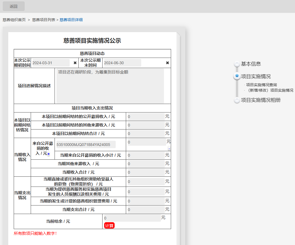Click the end date field 2024-06-30
Screen dimensions: 295x245
tap(122, 63)
